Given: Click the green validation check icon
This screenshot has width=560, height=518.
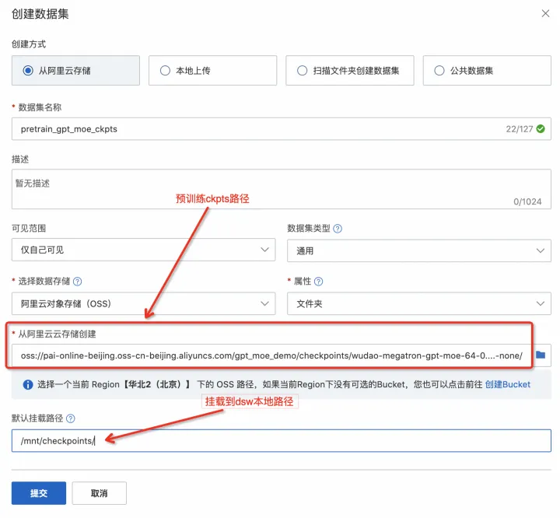Looking at the screenshot, I should click(x=541, y=129).
